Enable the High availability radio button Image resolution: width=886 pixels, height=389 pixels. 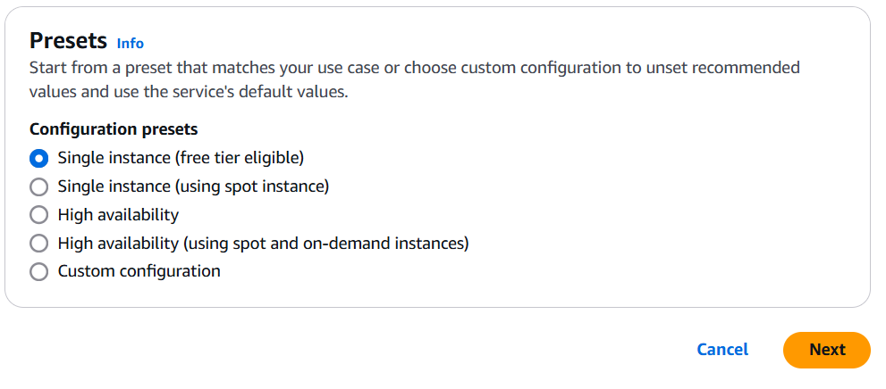point(38,215)
